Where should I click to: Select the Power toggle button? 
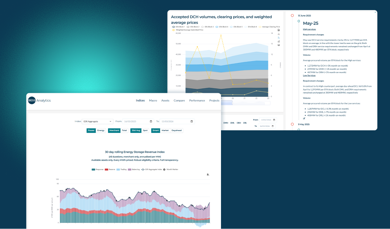[91, 130]
